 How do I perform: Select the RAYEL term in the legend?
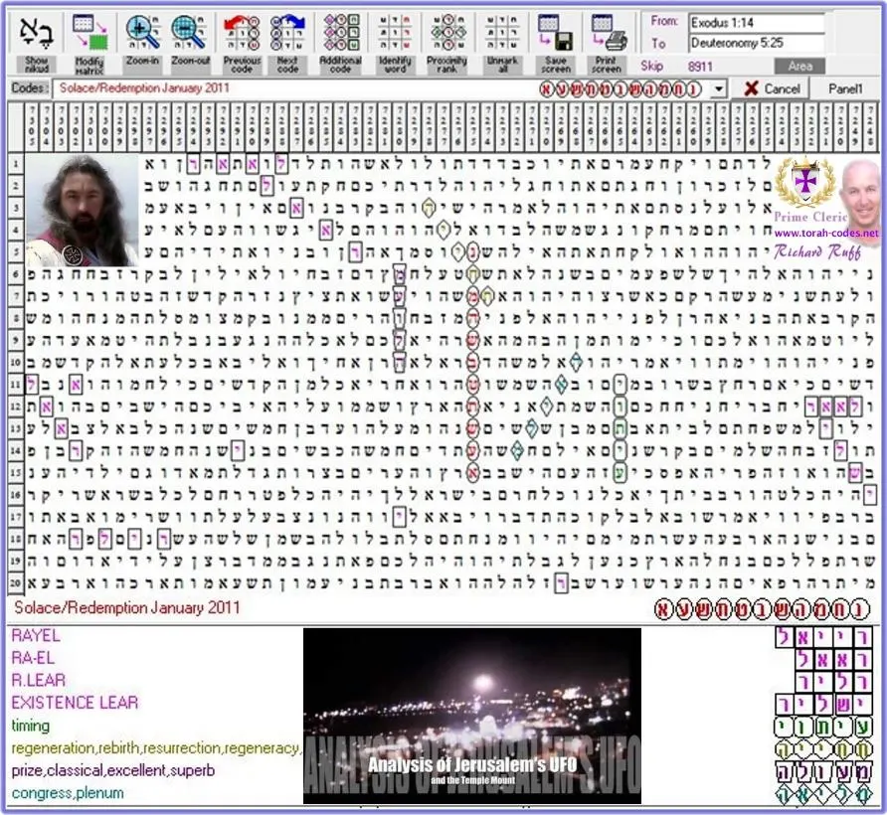36,635
